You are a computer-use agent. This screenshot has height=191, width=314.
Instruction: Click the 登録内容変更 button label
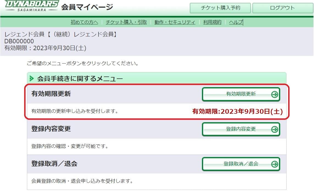coord(241,129)
